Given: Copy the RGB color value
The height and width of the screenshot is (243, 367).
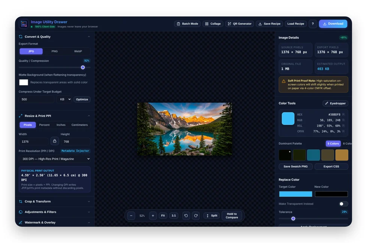Looking at the screenshot, I should [x=343, y=120].
